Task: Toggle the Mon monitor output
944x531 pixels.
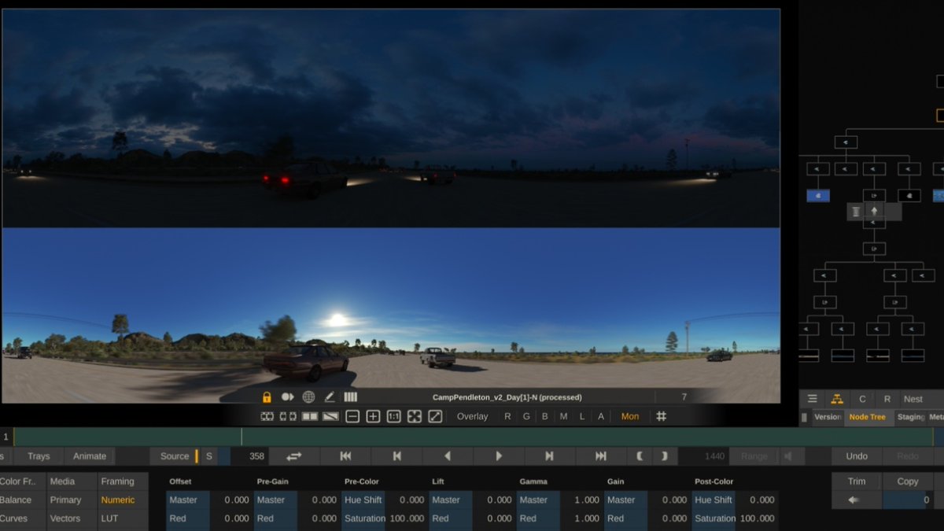Action: [x=630, y=416]
